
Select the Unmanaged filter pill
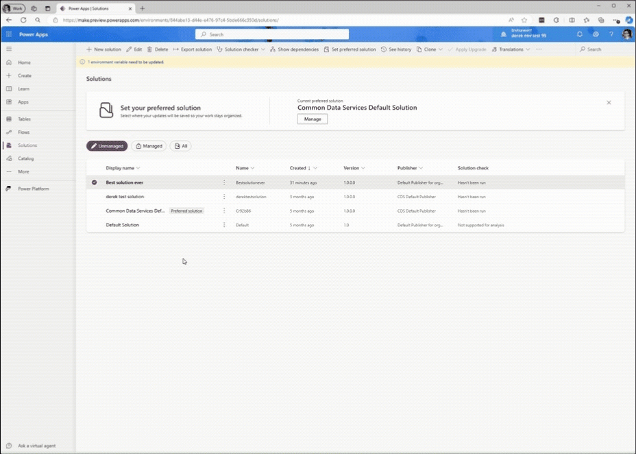coord(106,146)
